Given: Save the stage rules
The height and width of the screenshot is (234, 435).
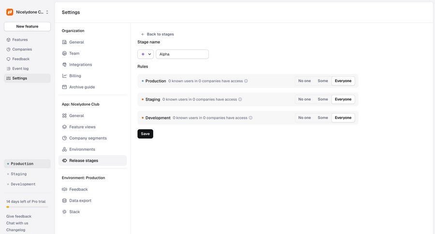Looking at the screenshot, I should (145, 134).
